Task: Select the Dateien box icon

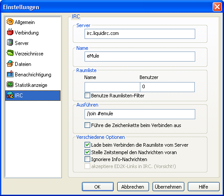Action: coord(10,64)
